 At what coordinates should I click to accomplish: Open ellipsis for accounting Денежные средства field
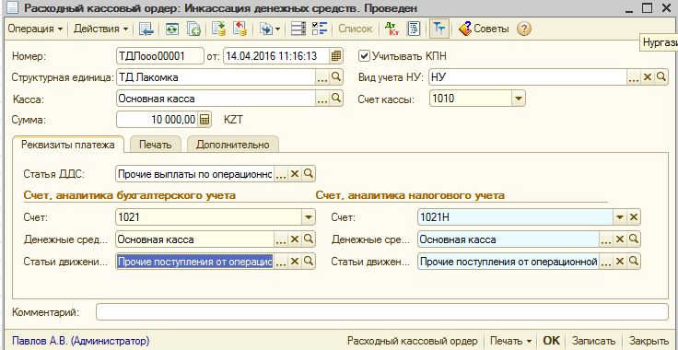(281, 239)
